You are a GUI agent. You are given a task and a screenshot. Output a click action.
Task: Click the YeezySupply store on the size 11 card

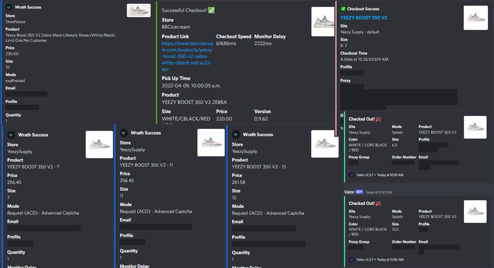tap(133, 150)
